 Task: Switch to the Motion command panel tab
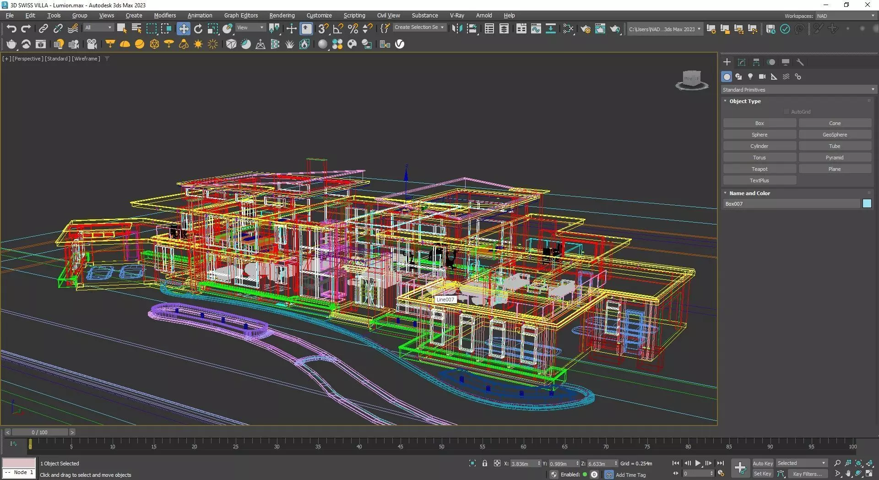[771, 62]
